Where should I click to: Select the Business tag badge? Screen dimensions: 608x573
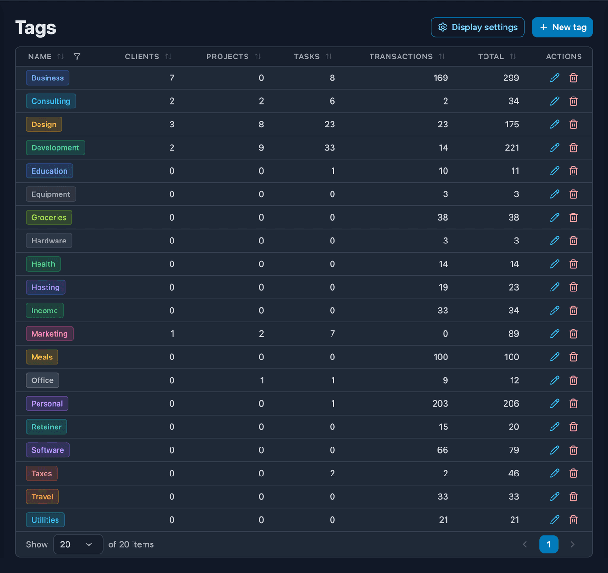point(47,78)
